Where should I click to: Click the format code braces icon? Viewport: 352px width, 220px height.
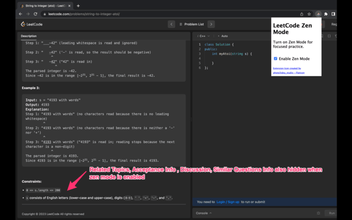pos(329,36)
